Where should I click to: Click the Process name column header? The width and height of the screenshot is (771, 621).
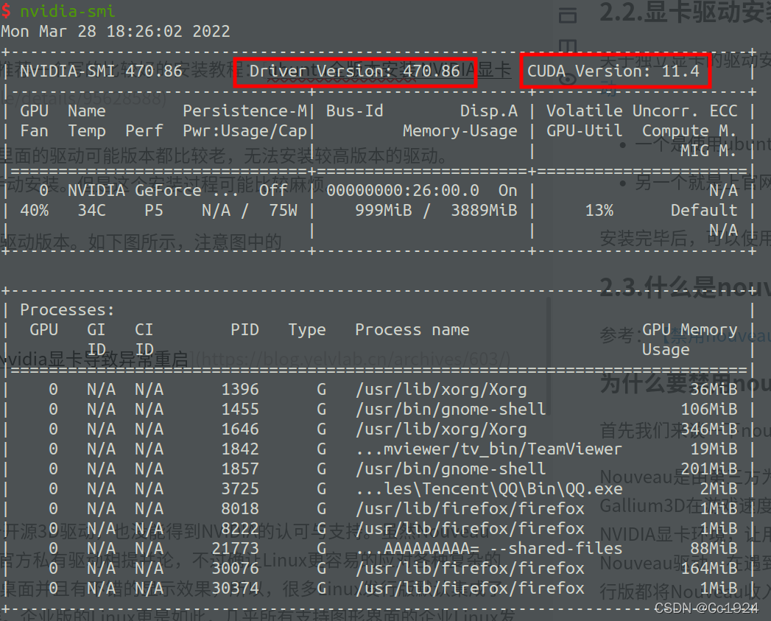(412, 330)
